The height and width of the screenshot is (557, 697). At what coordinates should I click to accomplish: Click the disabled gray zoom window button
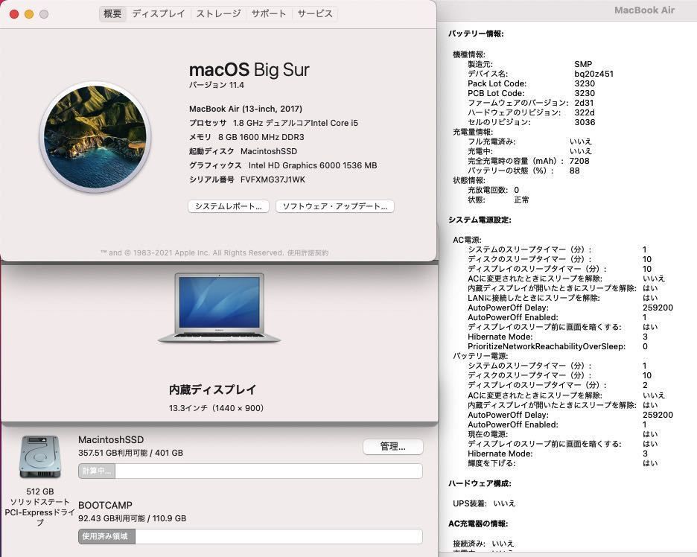[x=43, y=14]
